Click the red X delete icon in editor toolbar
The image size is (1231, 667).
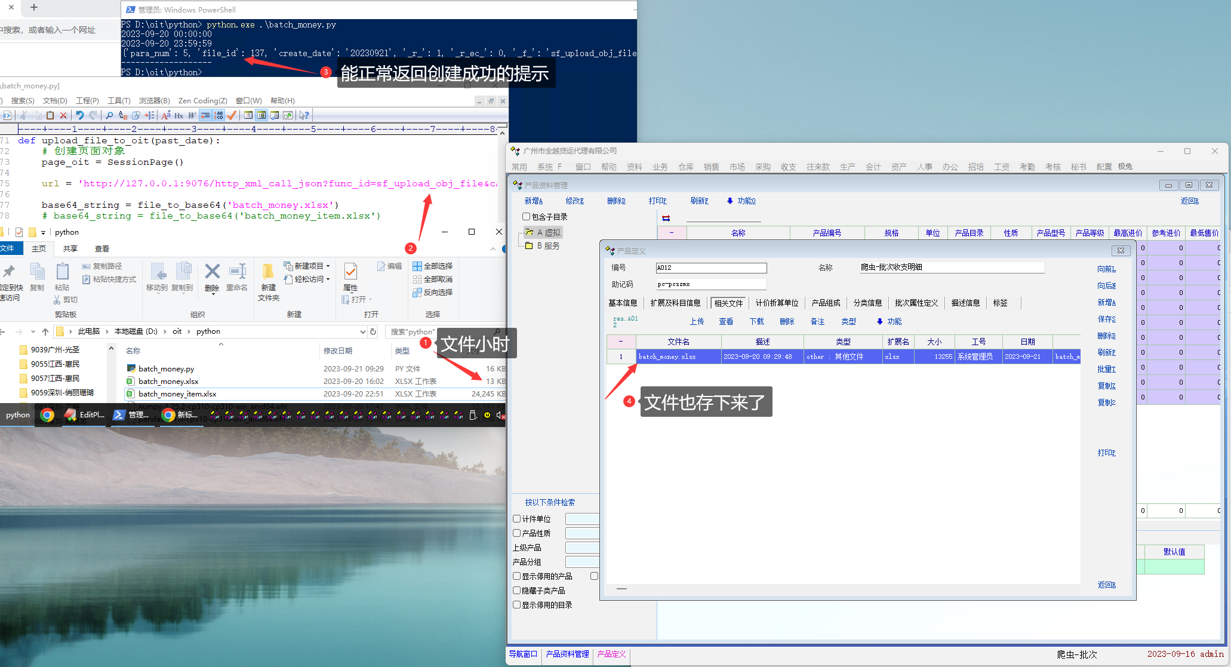click(63, 115)
